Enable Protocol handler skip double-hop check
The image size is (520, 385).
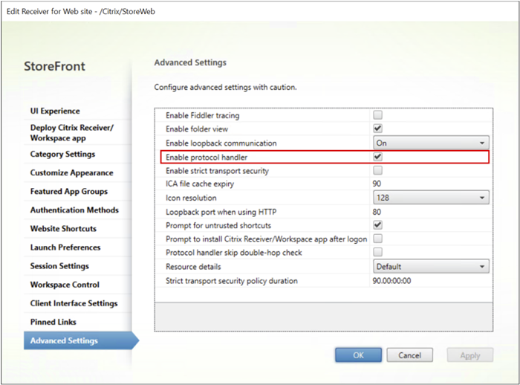coord(377,253)
